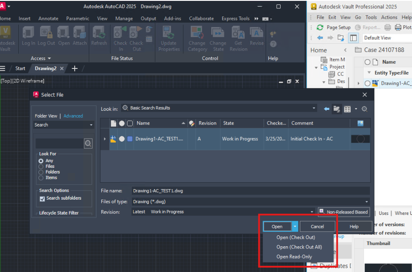Open the Look in dropdown

pyautogui.click(x=313, y=108)
